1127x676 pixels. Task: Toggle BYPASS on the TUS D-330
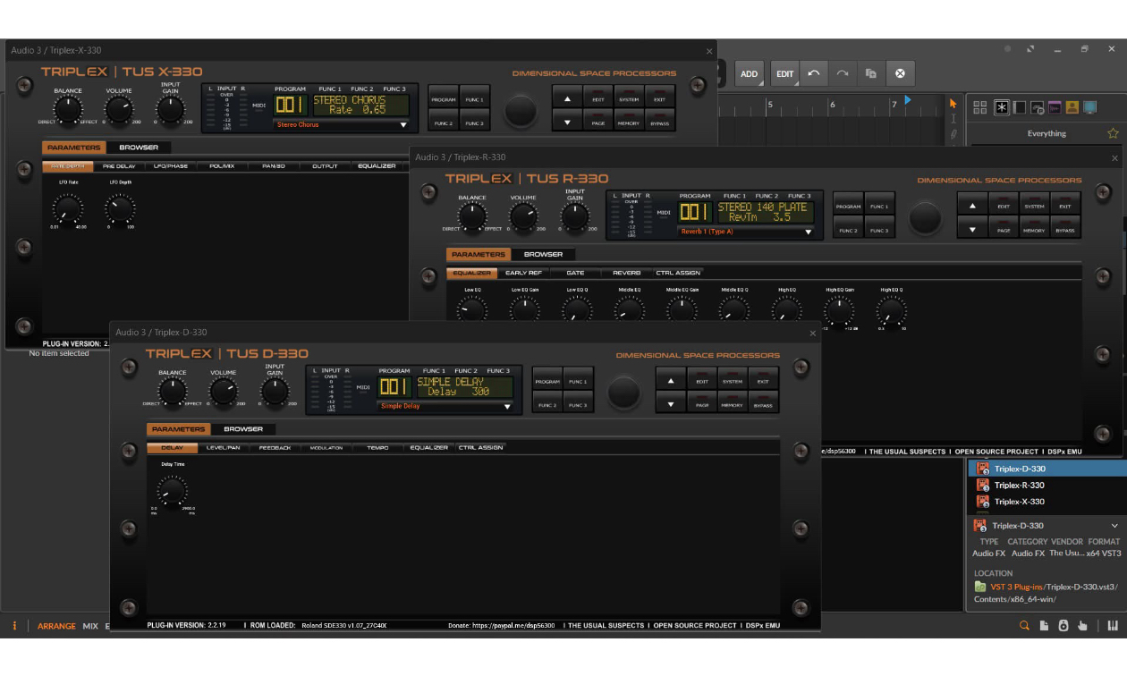(763, 403)
